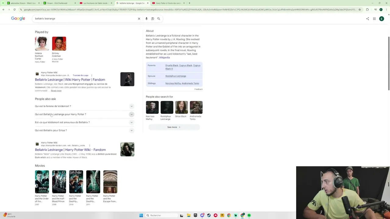Screen dimensions: 390x219
Task: Open the Druella Black parent link
Action: pyautogui.click(x=172, y=65)
